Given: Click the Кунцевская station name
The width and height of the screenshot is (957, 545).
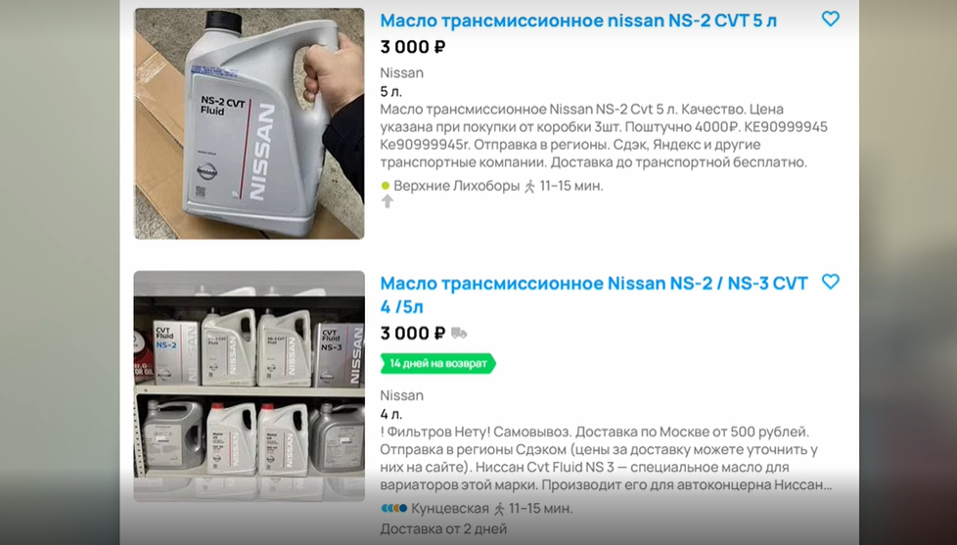Looking at the screenshot, I should click(450, 509).
